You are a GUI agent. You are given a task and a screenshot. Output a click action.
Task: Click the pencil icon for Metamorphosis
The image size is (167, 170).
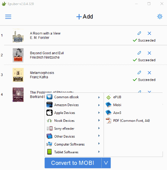pyautogui.click(x=139, y=72)
